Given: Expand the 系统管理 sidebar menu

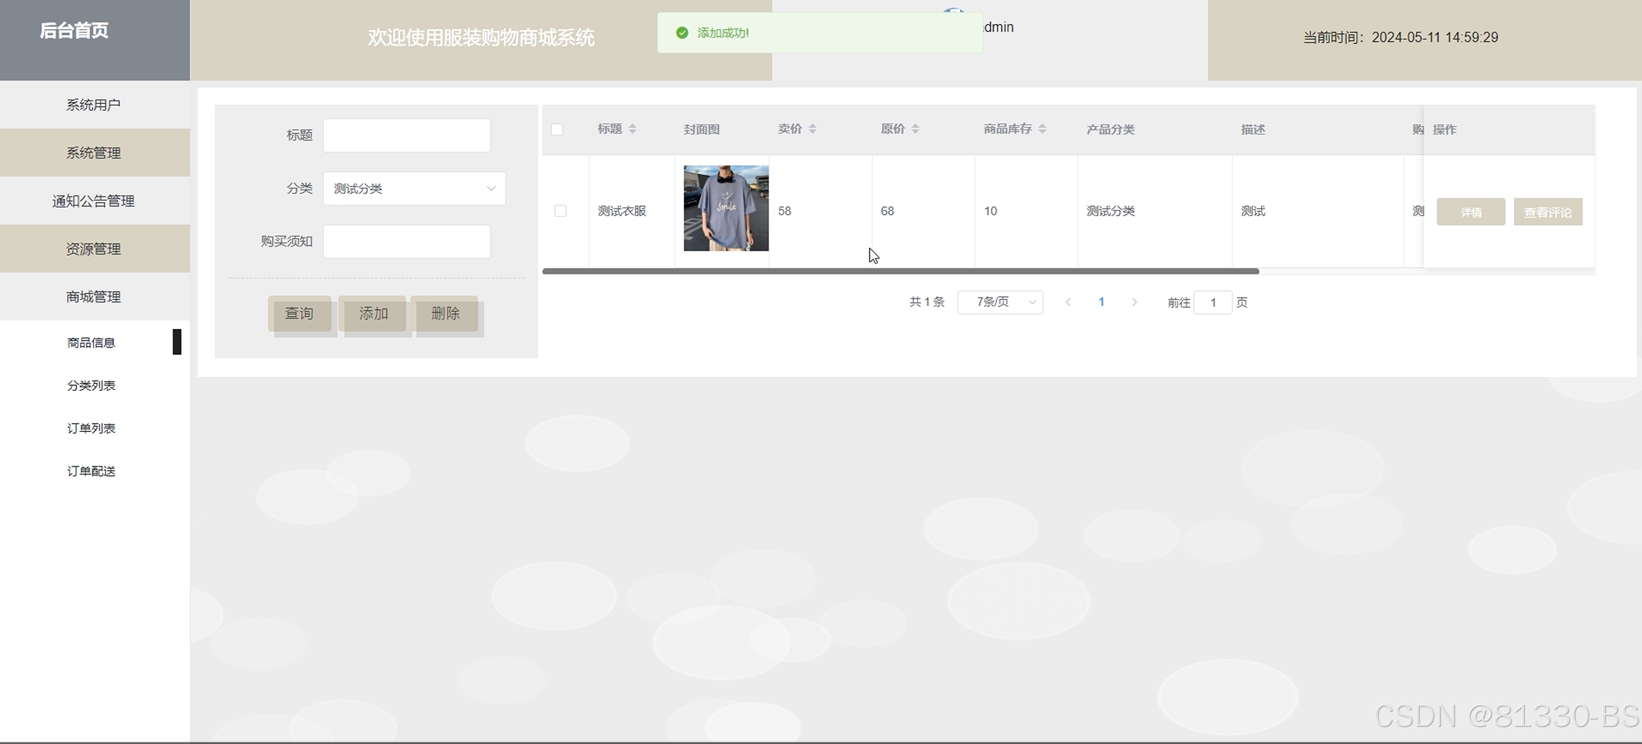Looking at the screenshot, I should 94,153.
